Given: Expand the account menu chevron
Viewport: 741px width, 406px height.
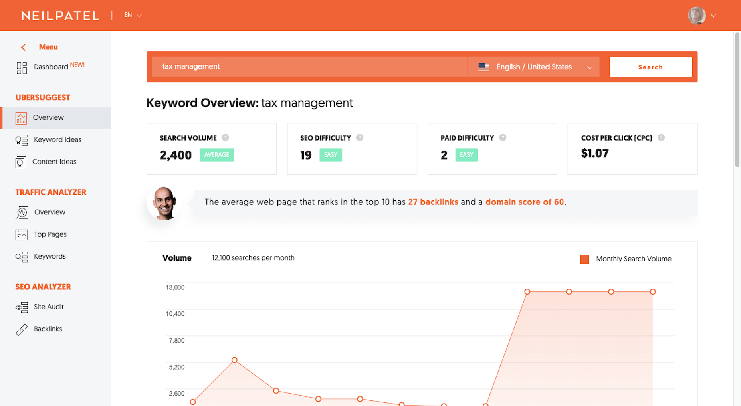Looking at the screenshot, I should coord(713,16).
